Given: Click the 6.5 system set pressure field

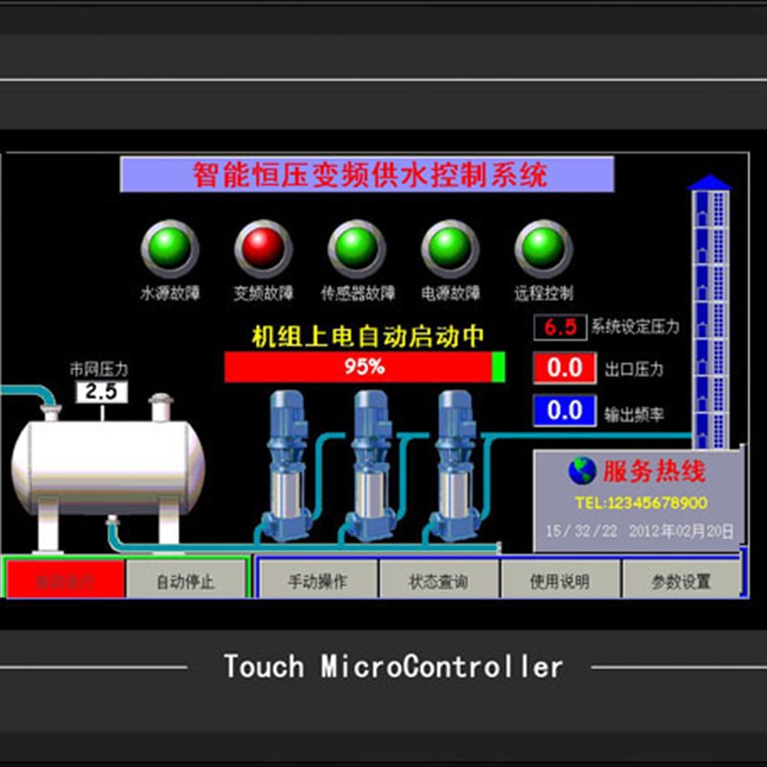Looking at the screenshot, I should tap(560, 327).
